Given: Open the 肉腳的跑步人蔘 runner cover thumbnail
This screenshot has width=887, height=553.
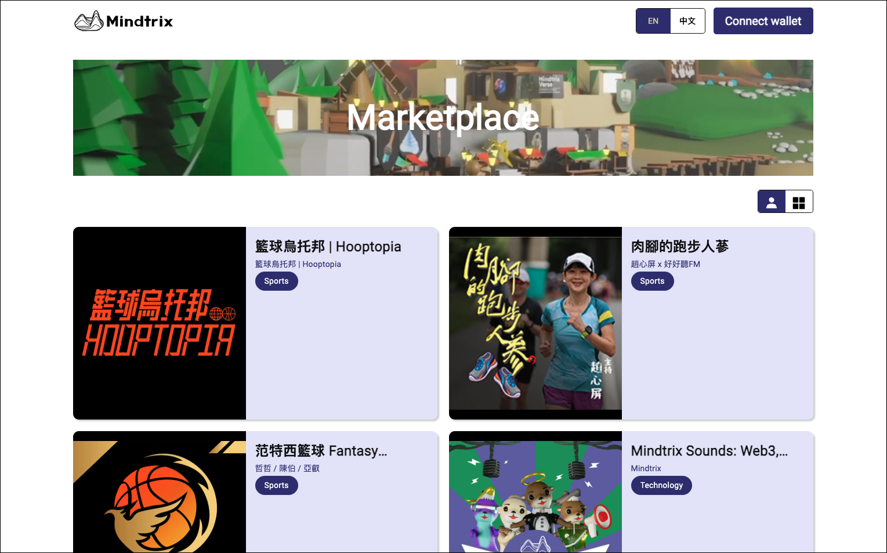Looking at the screenshot, I should coord(535,323).
